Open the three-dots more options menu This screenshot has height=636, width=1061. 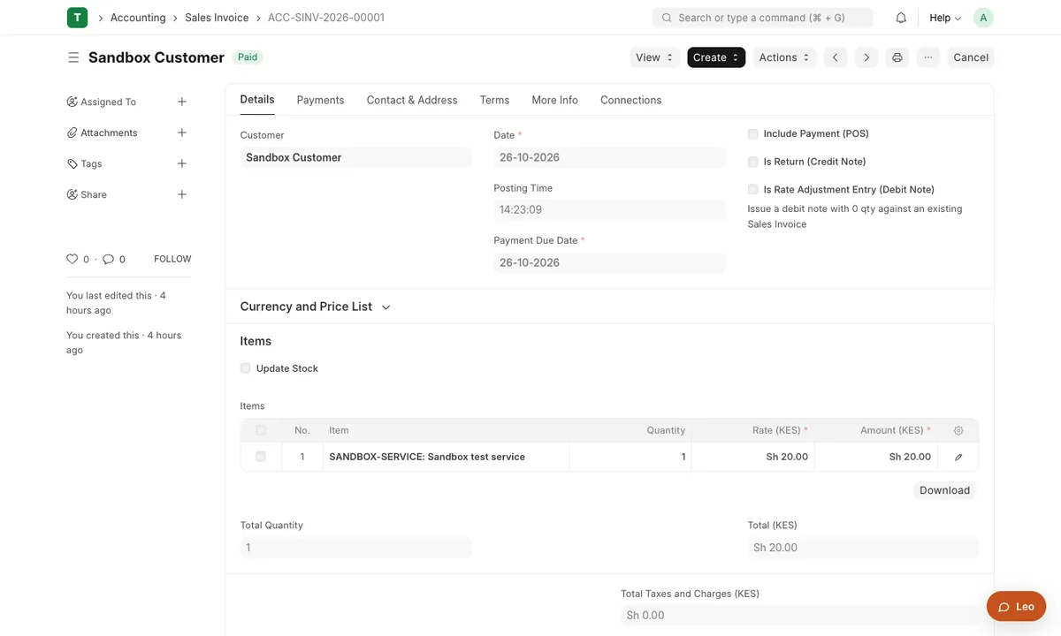(x=927, y=57)
